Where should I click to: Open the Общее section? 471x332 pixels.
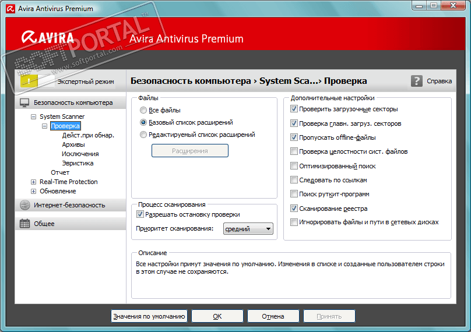[71, 224]
